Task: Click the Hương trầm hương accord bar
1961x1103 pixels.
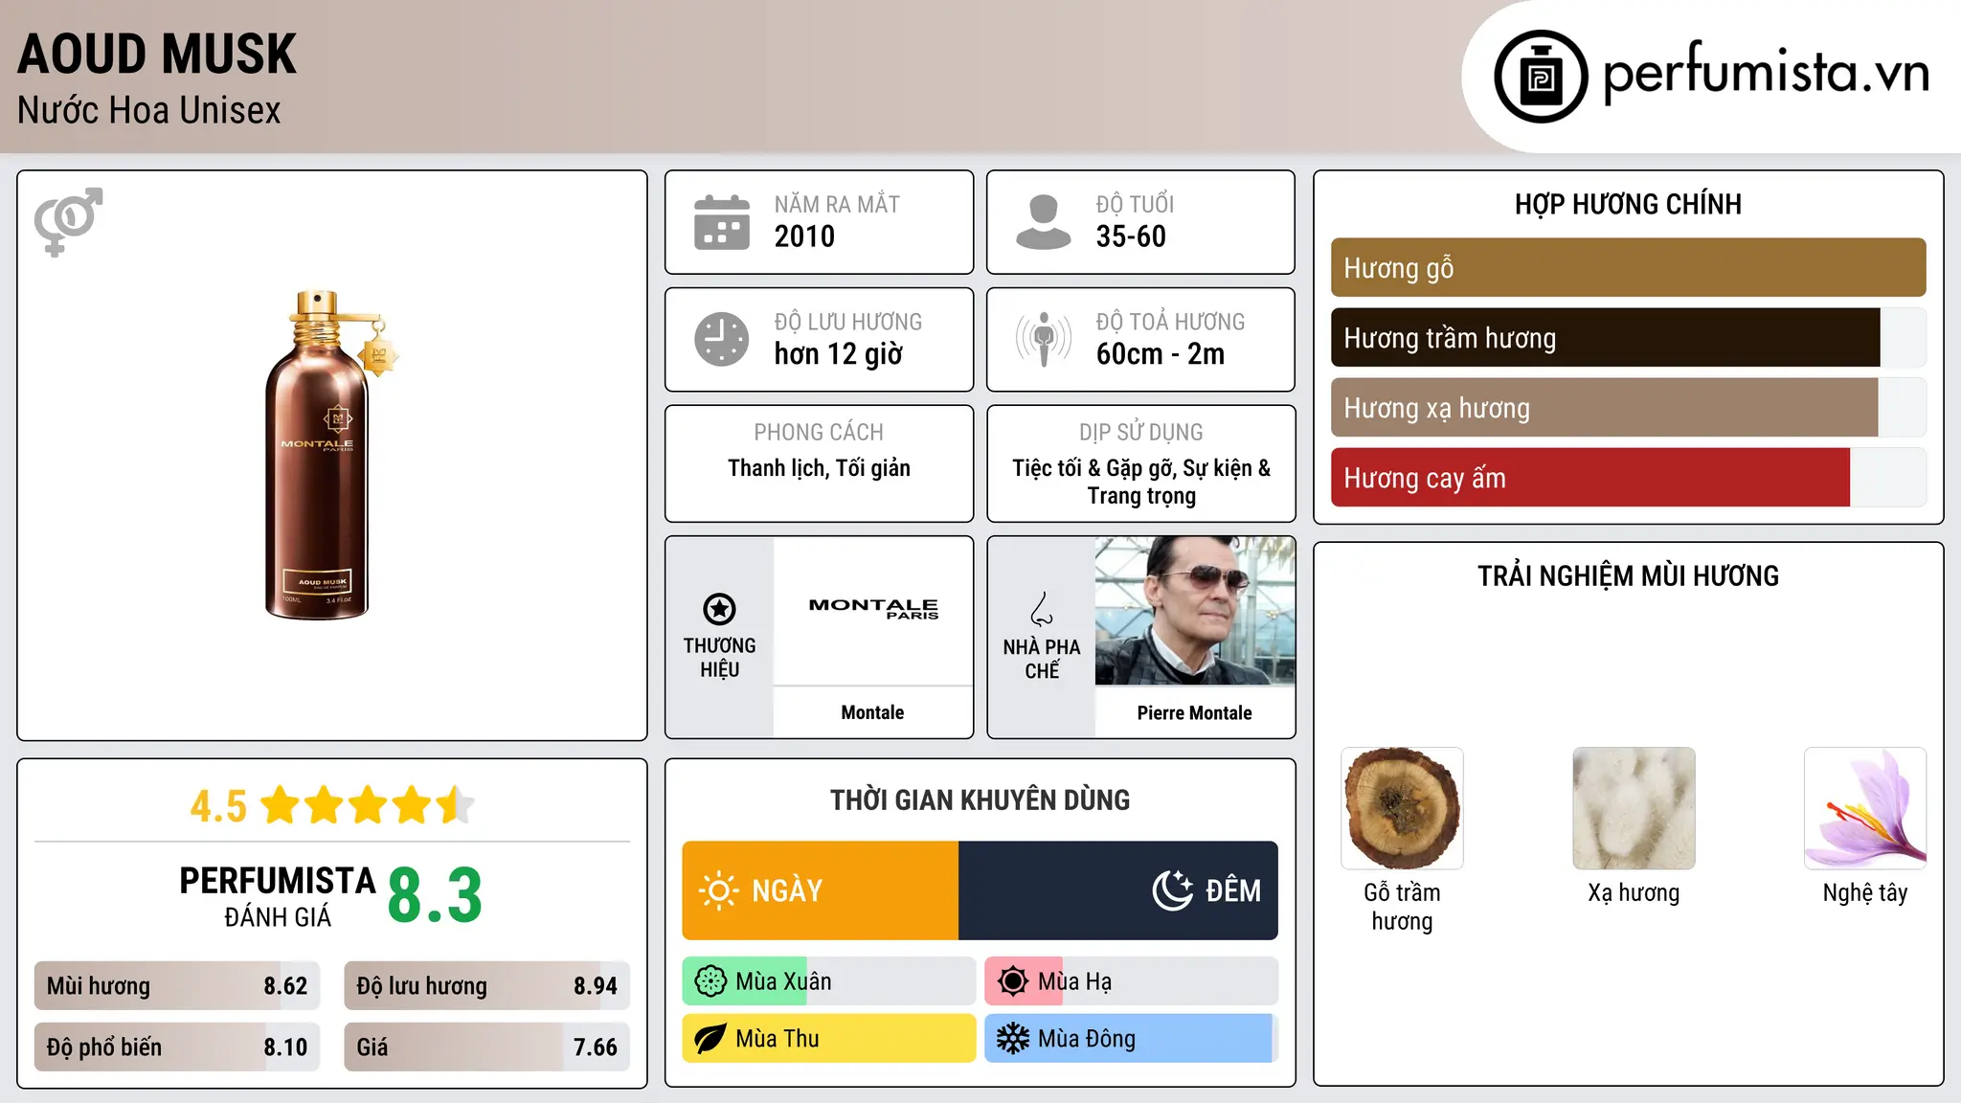Action: click(x=1628, y=338)
